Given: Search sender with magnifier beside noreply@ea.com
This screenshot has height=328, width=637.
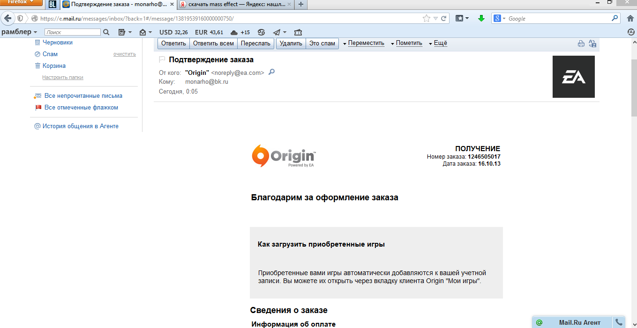Looking at the screenshot, I should coord(271,72).
